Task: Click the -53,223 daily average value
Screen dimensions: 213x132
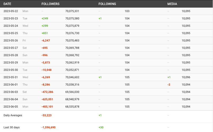Action: [x=46, y=115]
